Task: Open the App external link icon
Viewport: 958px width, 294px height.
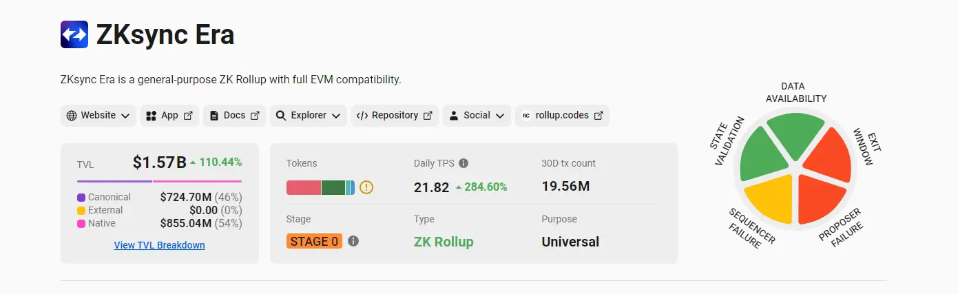Action: click(x=188, y=116)
